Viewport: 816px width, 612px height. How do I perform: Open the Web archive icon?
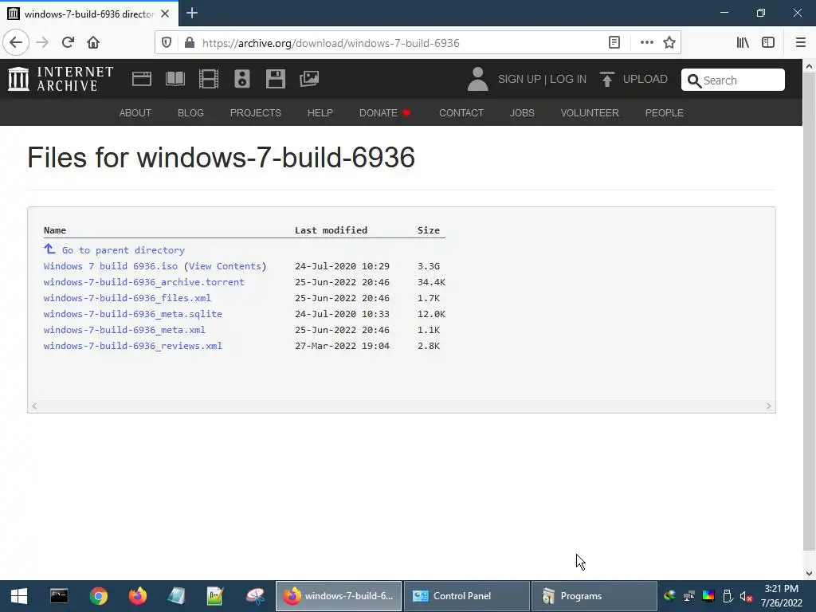click(142, 79)
